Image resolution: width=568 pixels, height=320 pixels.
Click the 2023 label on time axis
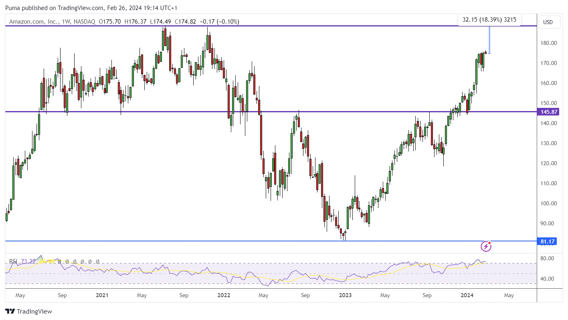345,296
